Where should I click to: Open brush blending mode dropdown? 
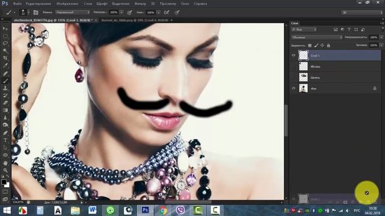[73, 12]
